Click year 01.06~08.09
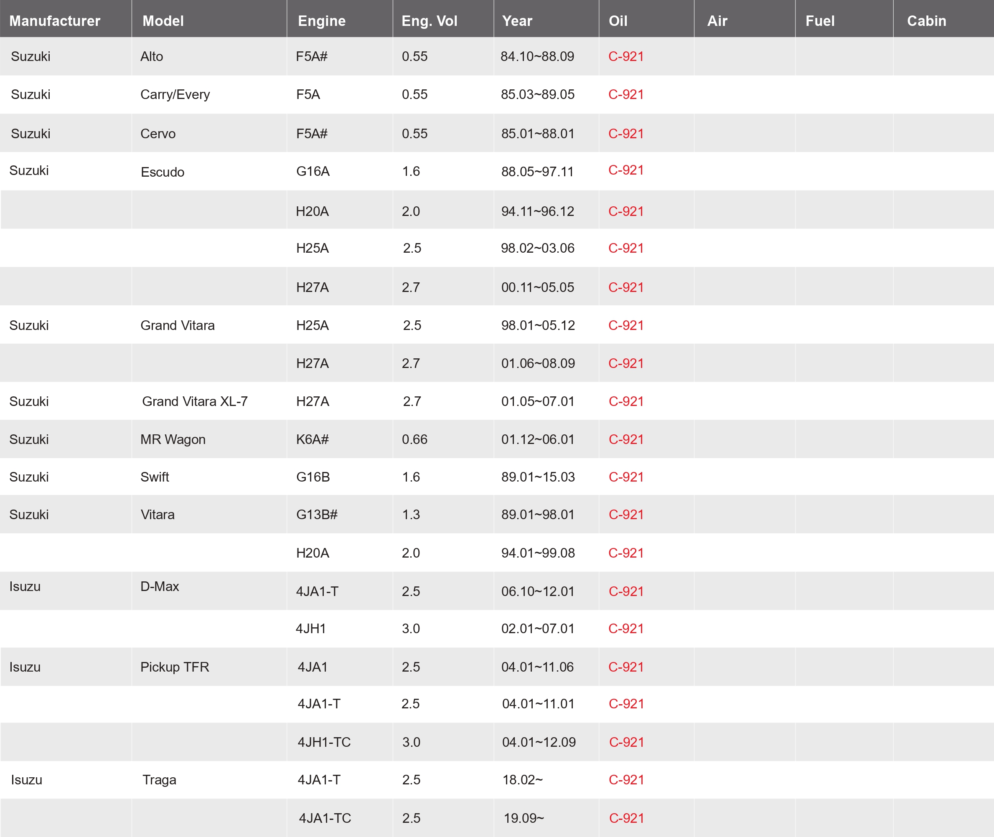 pyautogui.click(x=538, y=363)
